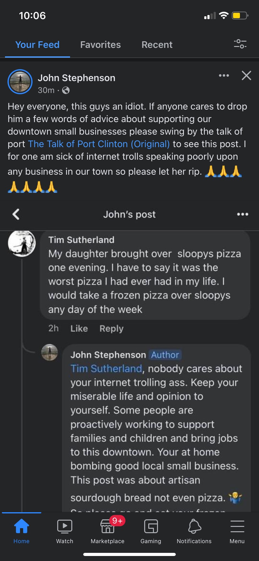Open the Gaming icon

coord(151,527)
